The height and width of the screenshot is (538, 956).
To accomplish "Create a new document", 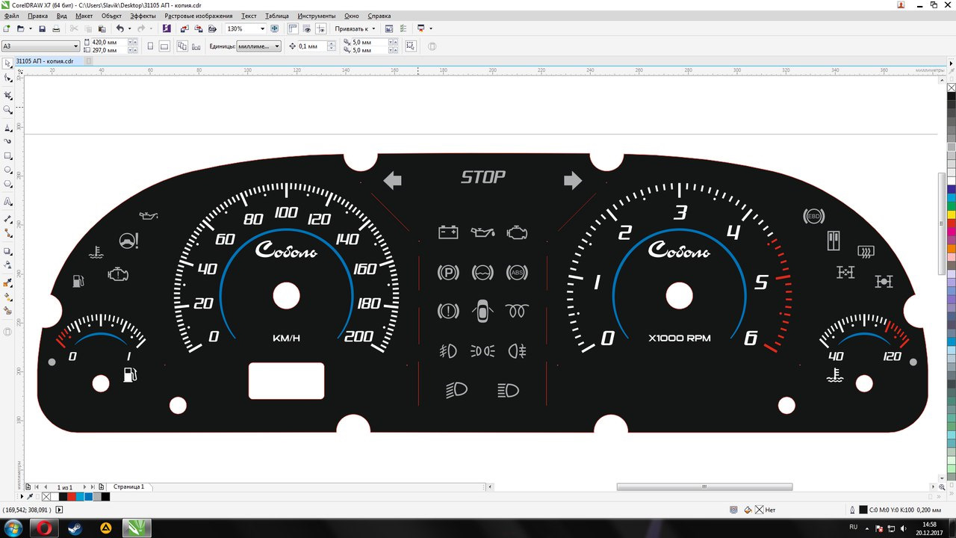I will pyautogui.click(x=7, y=28).
